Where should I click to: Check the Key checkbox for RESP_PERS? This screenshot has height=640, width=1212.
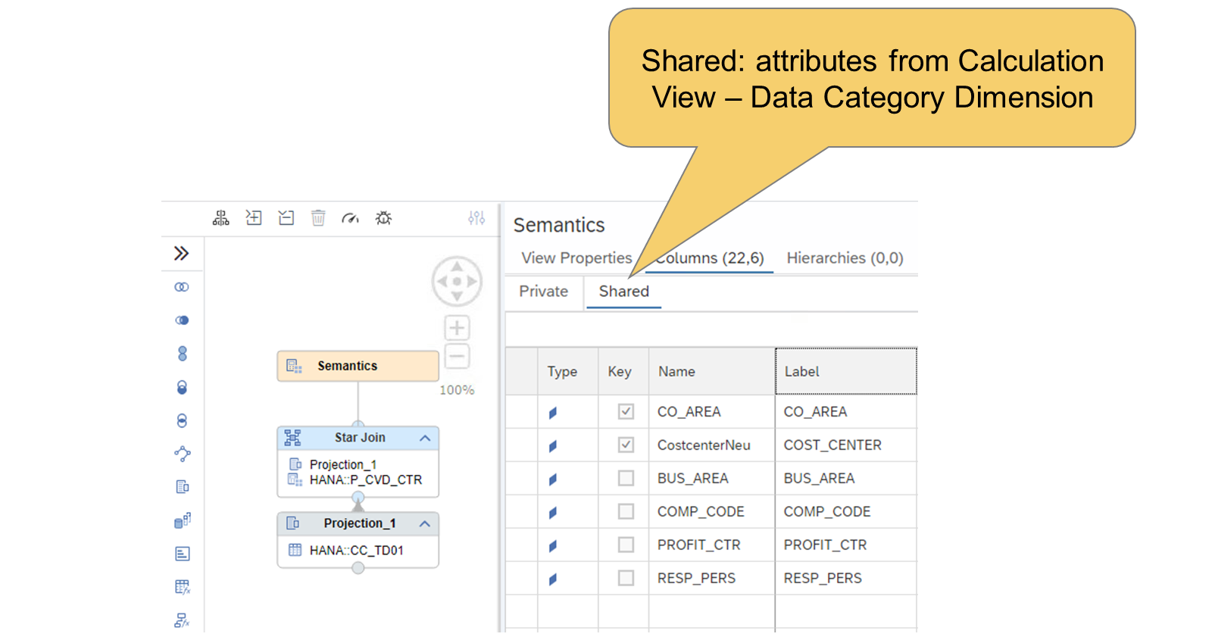[626, 578]
